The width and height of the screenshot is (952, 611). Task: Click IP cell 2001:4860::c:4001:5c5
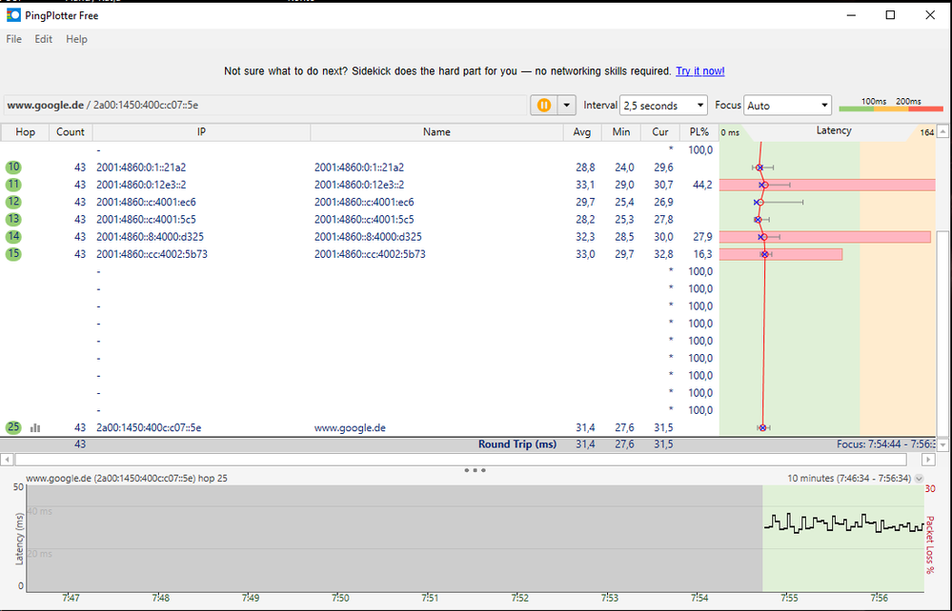(146, 220)
